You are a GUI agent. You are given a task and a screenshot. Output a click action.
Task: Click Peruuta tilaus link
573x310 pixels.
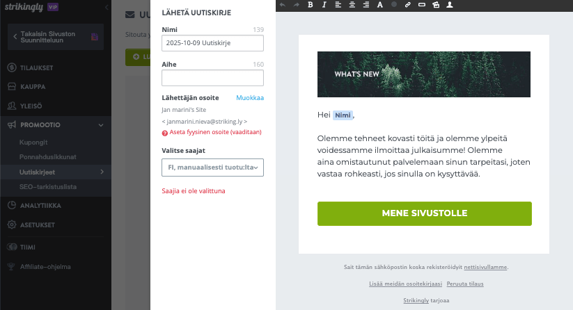pos(465,284)
